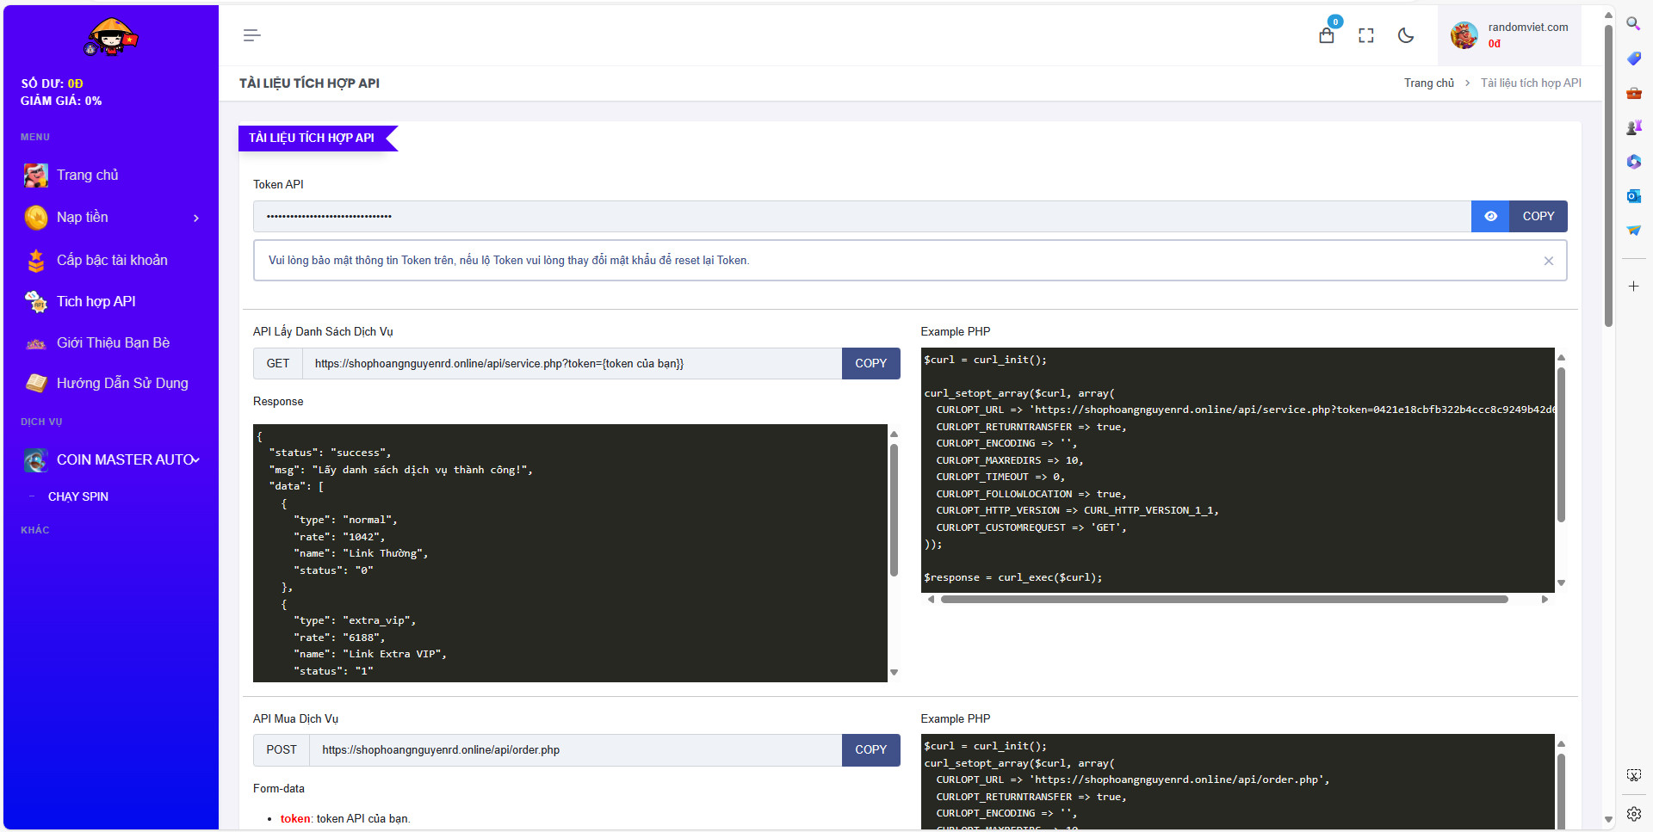Open browser sidebar shopping tag icon
Viewport: 1653px width, 832px height.
(1633, 59)
